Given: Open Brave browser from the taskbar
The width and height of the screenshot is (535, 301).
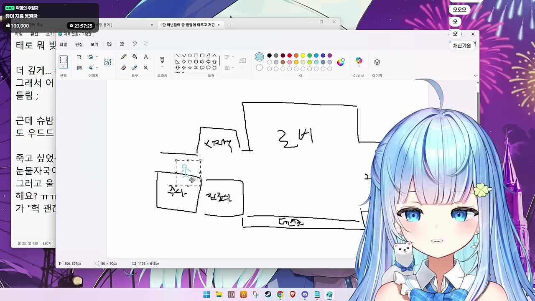Looking at the screenshot, I should 293,294.
